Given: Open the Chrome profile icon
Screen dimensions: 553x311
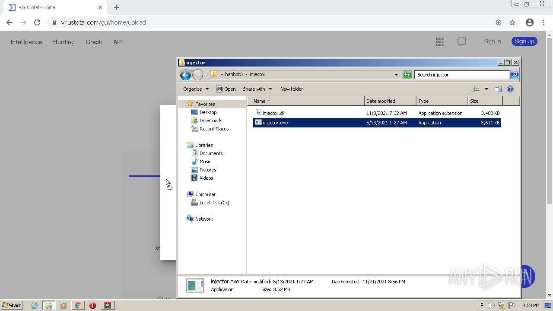Looking at the screenshot, I should coord(530,22).
